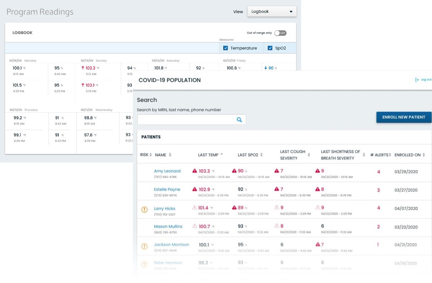Sort table by Enrolled On header

(407, 155)
